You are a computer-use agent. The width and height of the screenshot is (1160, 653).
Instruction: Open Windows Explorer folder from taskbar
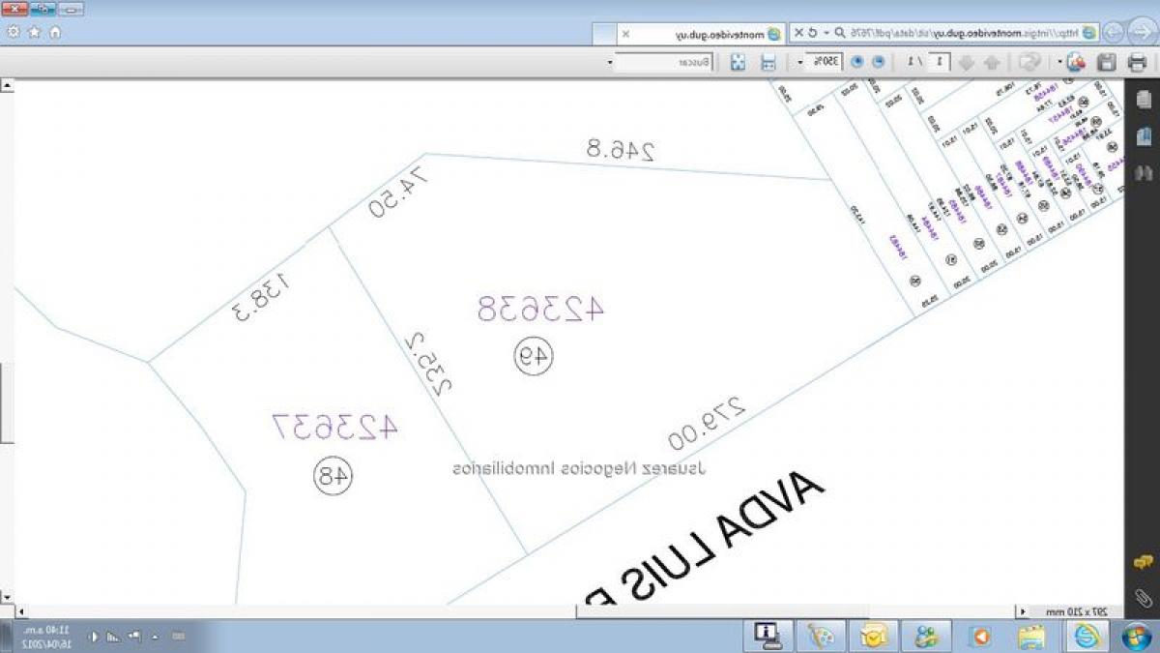pos(1031,636)
